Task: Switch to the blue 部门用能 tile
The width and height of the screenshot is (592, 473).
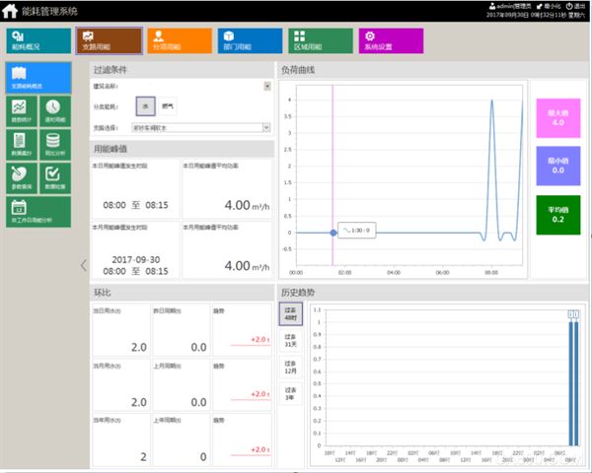Action: pyautogui.click(x=250, y=40)
